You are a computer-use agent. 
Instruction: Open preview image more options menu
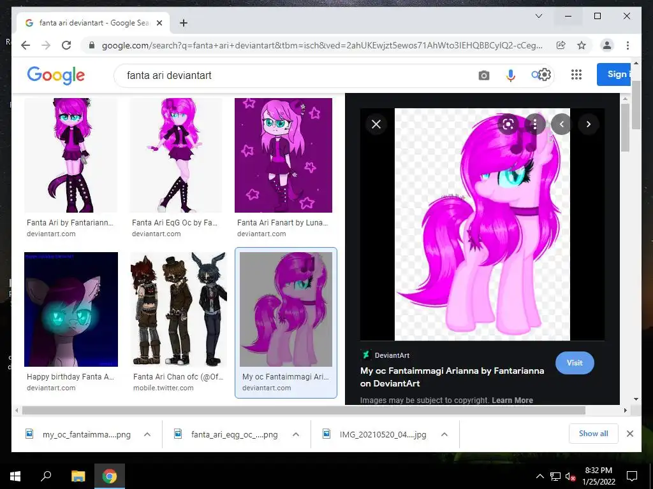click(535, 124)
